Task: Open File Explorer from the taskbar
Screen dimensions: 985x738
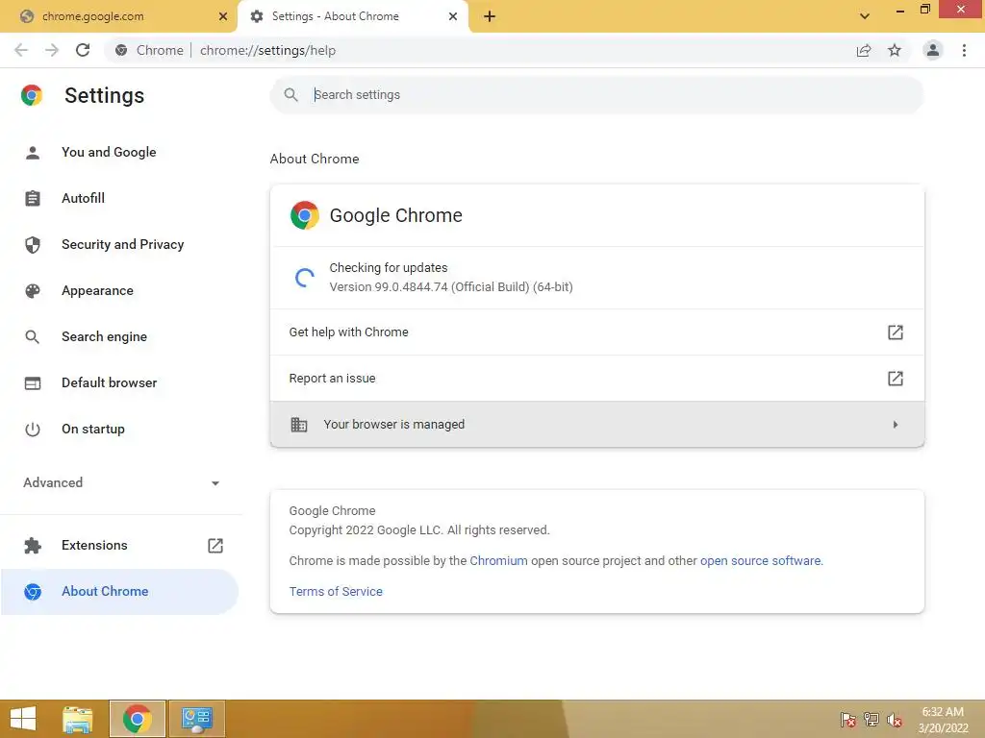Action: click(78, 719)
